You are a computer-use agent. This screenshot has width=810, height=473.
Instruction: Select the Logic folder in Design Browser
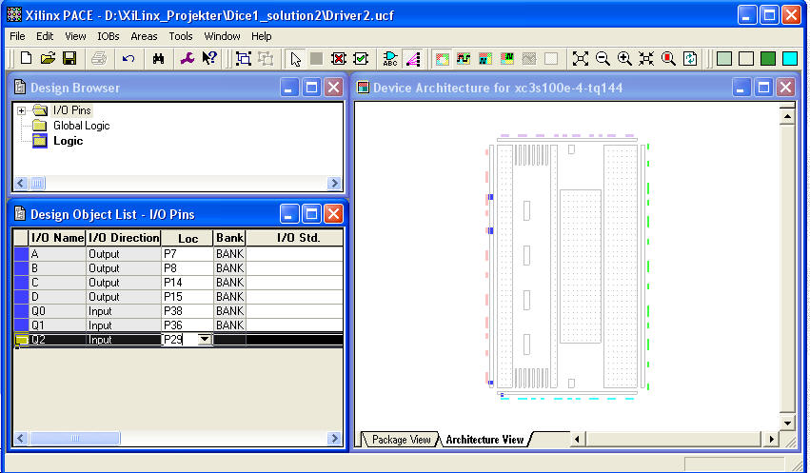68,141
